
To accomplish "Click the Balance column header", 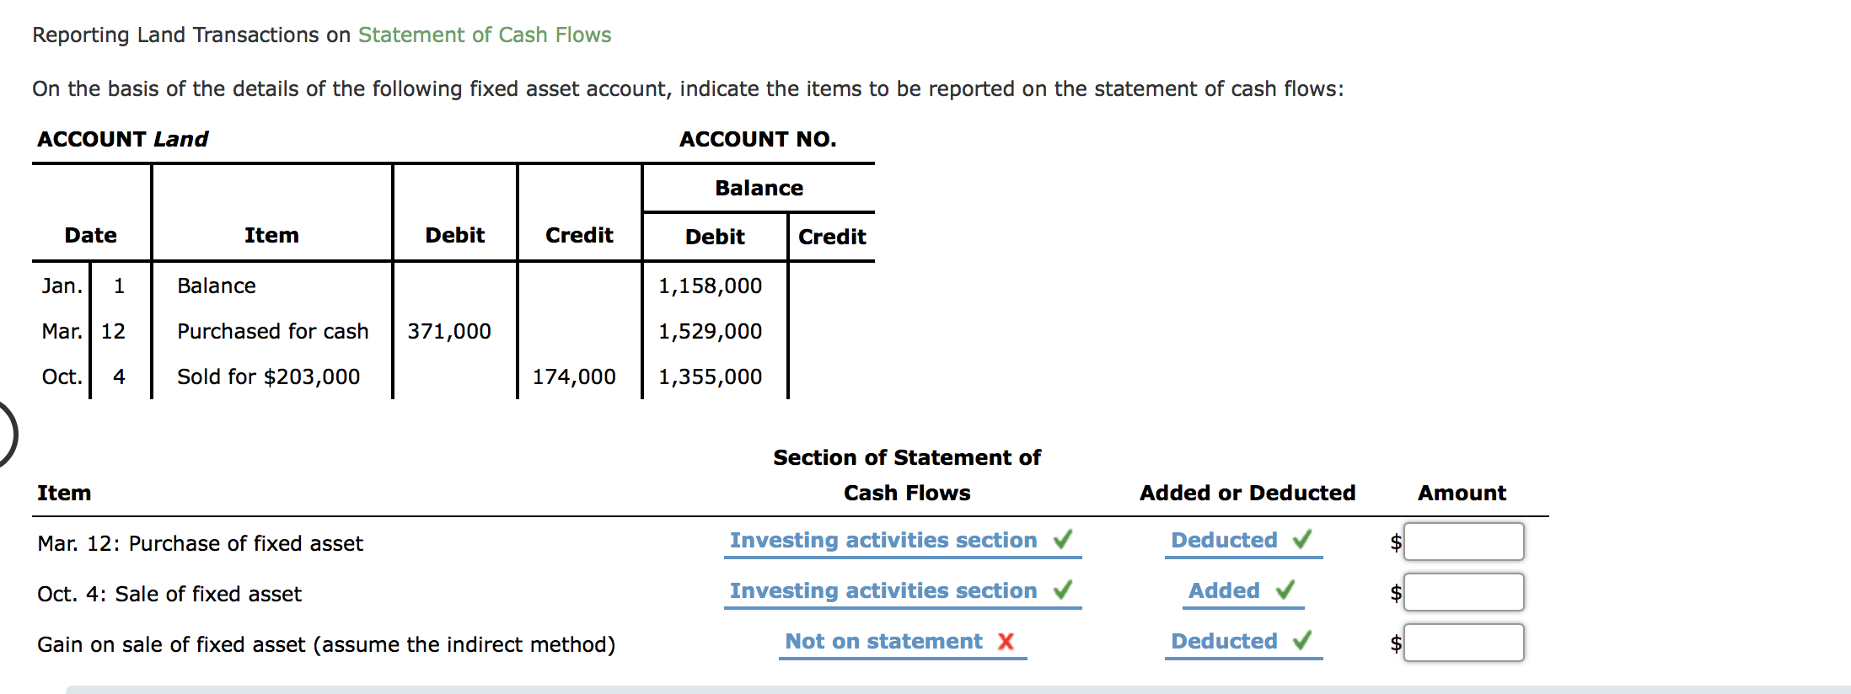I will click(x=758, y=188).
